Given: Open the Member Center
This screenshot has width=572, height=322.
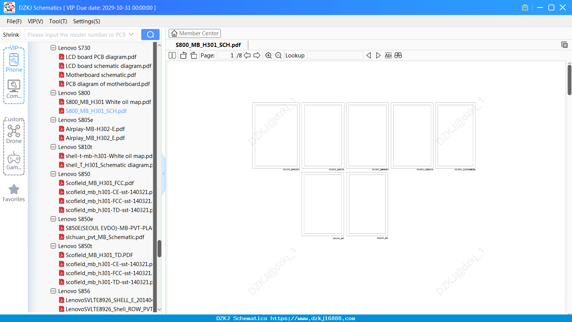Looking at the screenshot, I should [x=195, y=33].
